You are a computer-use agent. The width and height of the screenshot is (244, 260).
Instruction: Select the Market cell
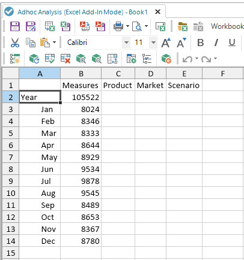coord(151,85)
